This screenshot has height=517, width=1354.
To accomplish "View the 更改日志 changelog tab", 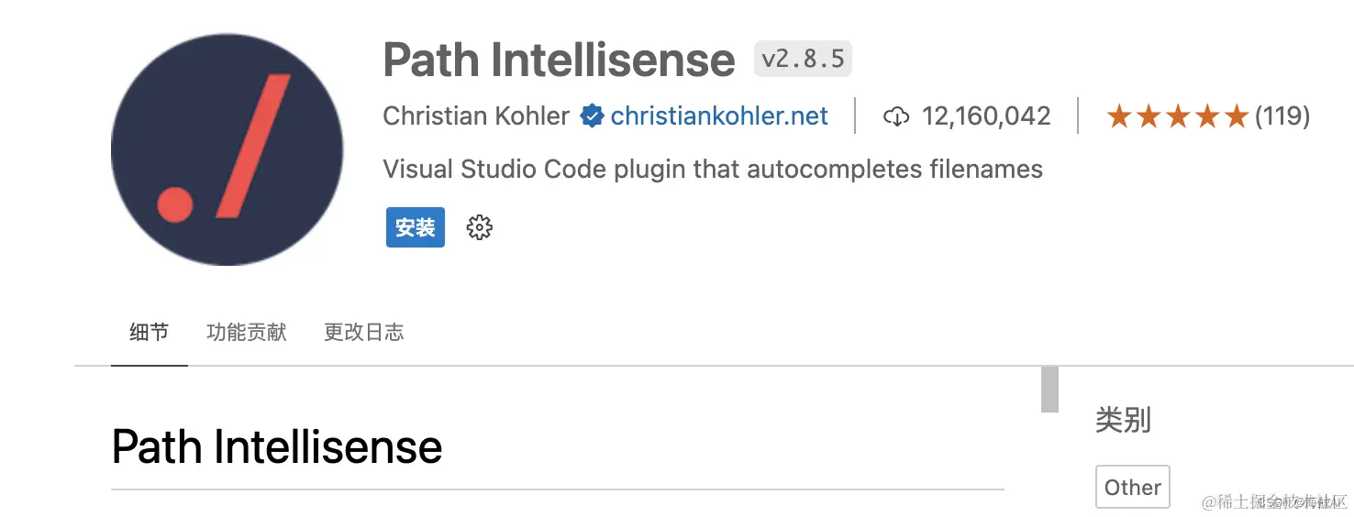I will click(x=363, y=332).
